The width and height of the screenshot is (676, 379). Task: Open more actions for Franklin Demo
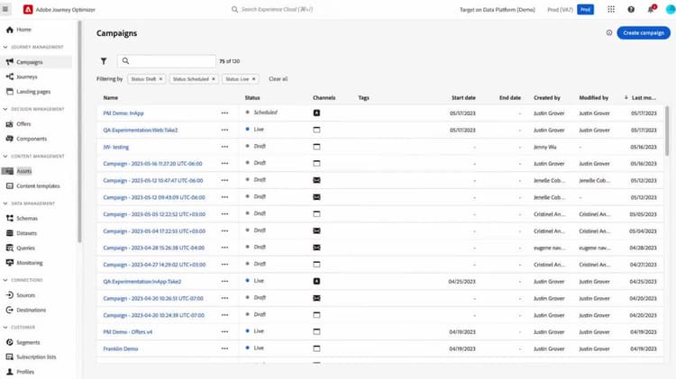(224, 349)
